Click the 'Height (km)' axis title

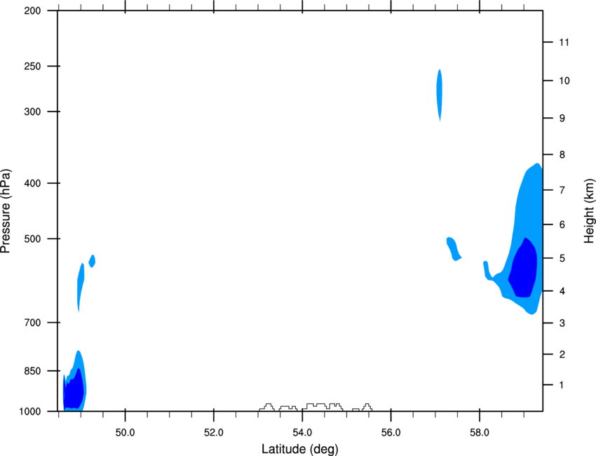coord(589,211)
